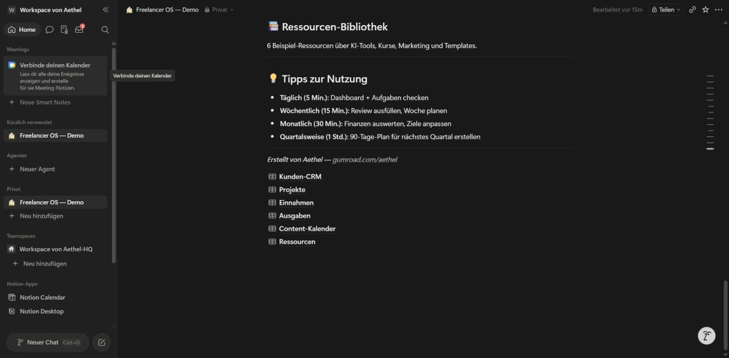This screenshot has width=729, height=358.
Task: Favorite the page with star icon
Action: pos(706,10)
